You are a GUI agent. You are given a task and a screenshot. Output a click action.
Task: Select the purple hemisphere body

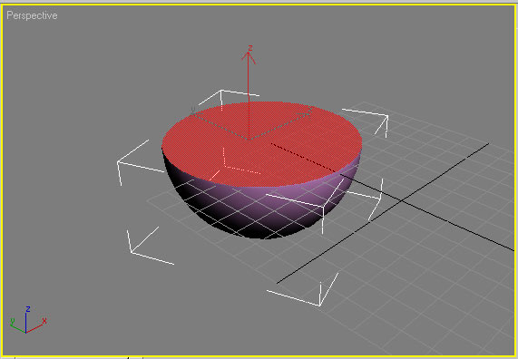[x=261, y=211]
